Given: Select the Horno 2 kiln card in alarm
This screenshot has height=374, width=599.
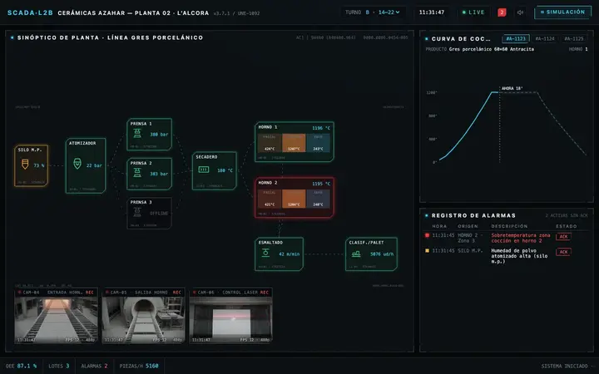Looking at the screenshot, I should (x=295, y=197).
